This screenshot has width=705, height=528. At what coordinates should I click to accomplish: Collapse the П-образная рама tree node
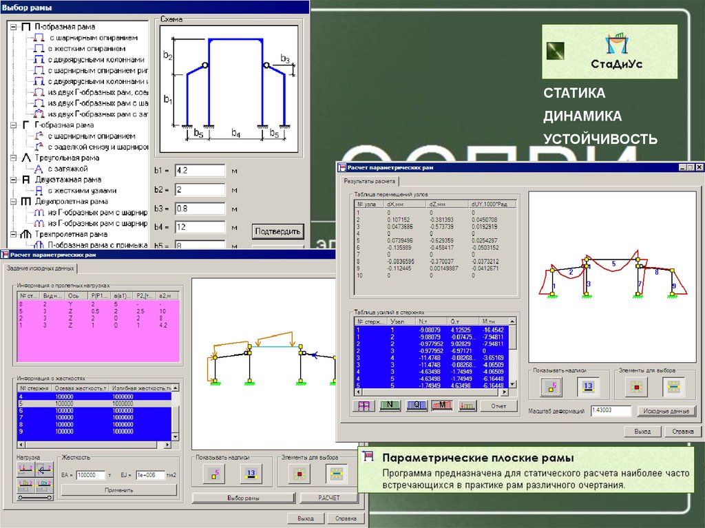pyautogui.click(x=14, y=27)
